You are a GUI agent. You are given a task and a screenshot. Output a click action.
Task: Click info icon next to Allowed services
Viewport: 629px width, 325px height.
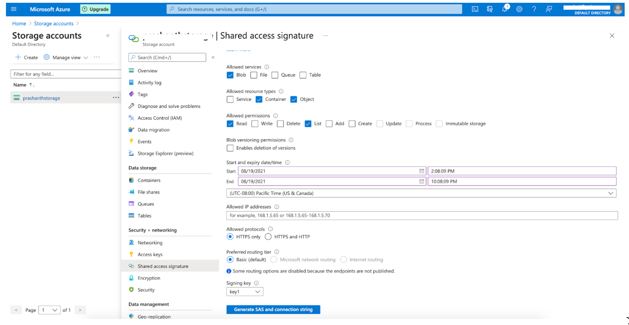[x=267, y=67]
